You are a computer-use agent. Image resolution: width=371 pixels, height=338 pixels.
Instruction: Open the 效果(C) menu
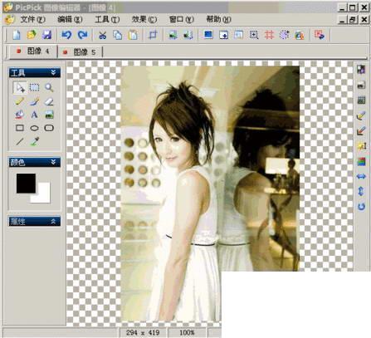(x=144, y=19)
